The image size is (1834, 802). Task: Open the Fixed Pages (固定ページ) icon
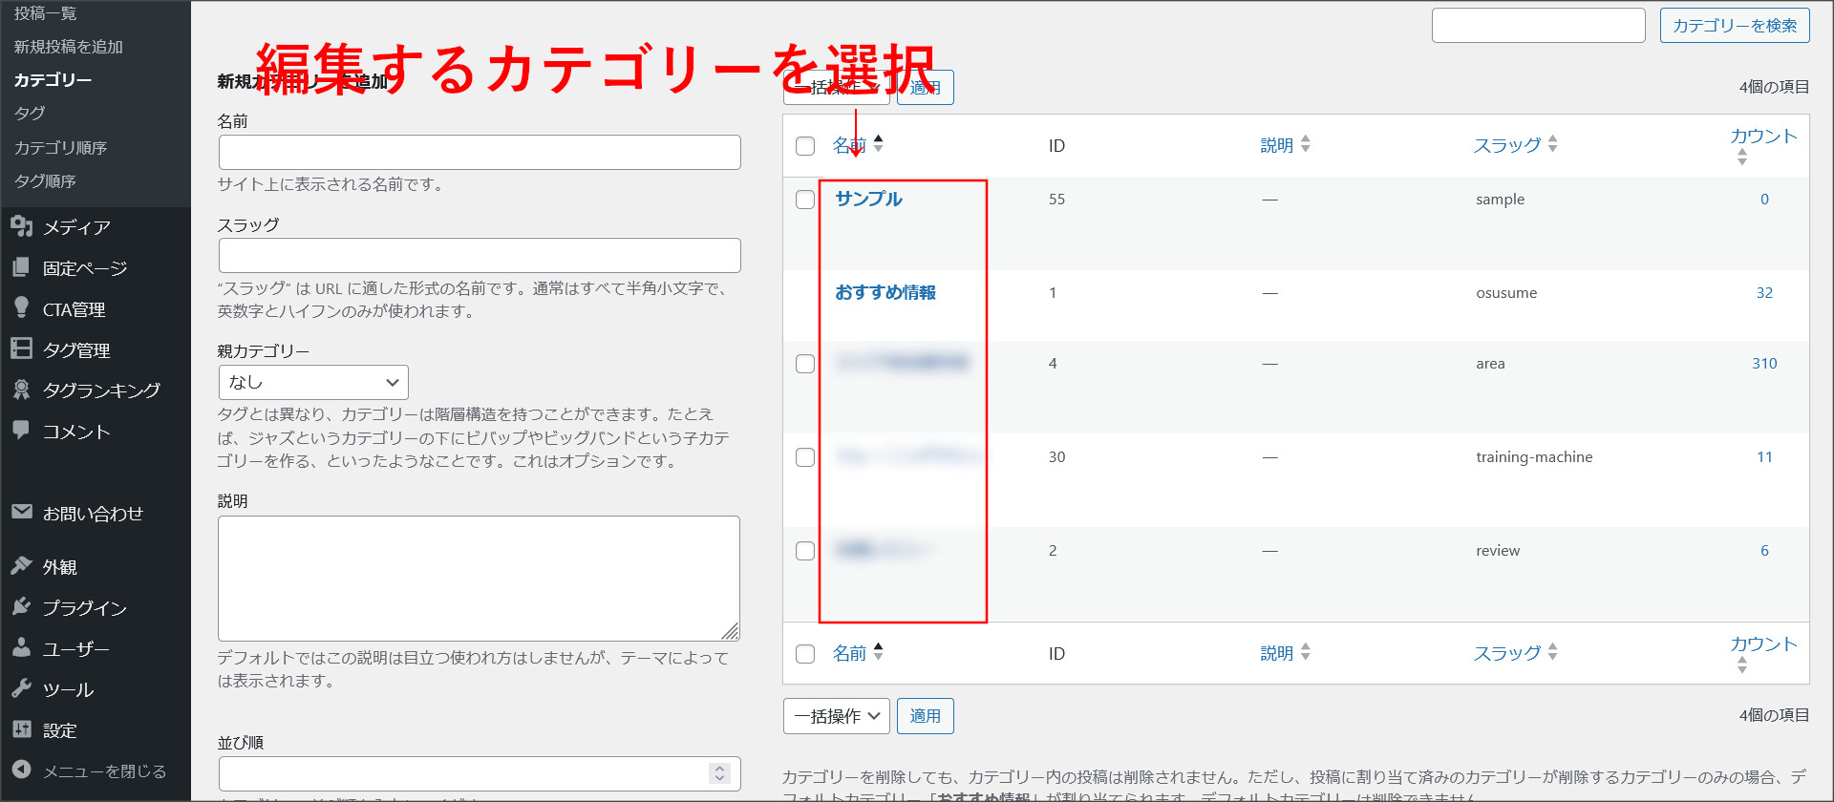(x=21, y=267)
